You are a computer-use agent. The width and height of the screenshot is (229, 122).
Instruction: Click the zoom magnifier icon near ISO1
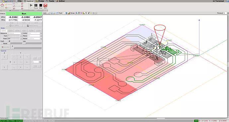52,13
